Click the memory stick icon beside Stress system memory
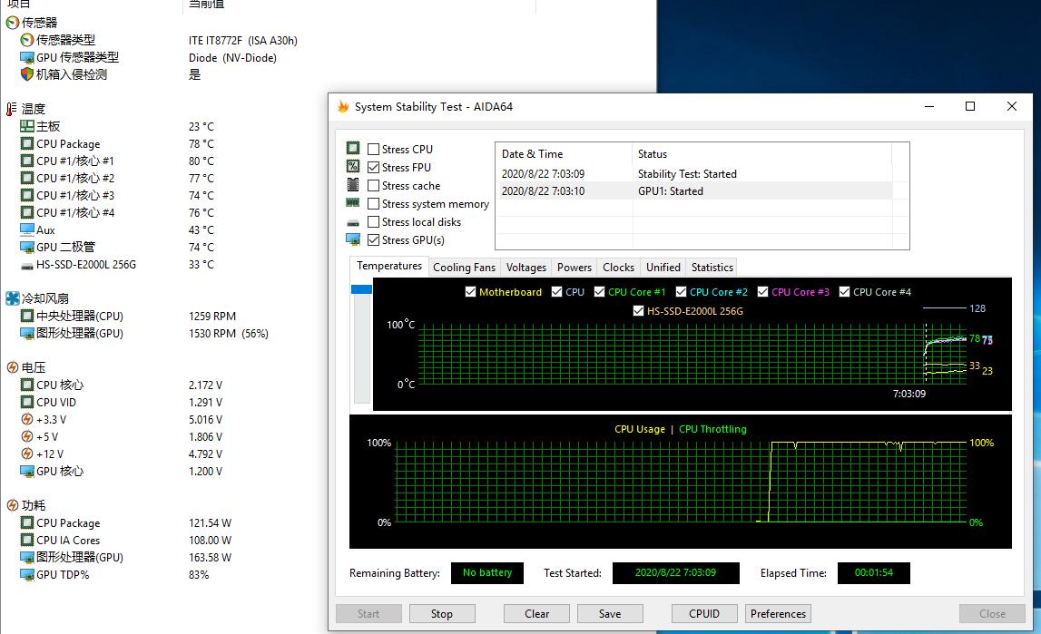The width and height of the screenshot is (1041, 634). pos(353,203)
